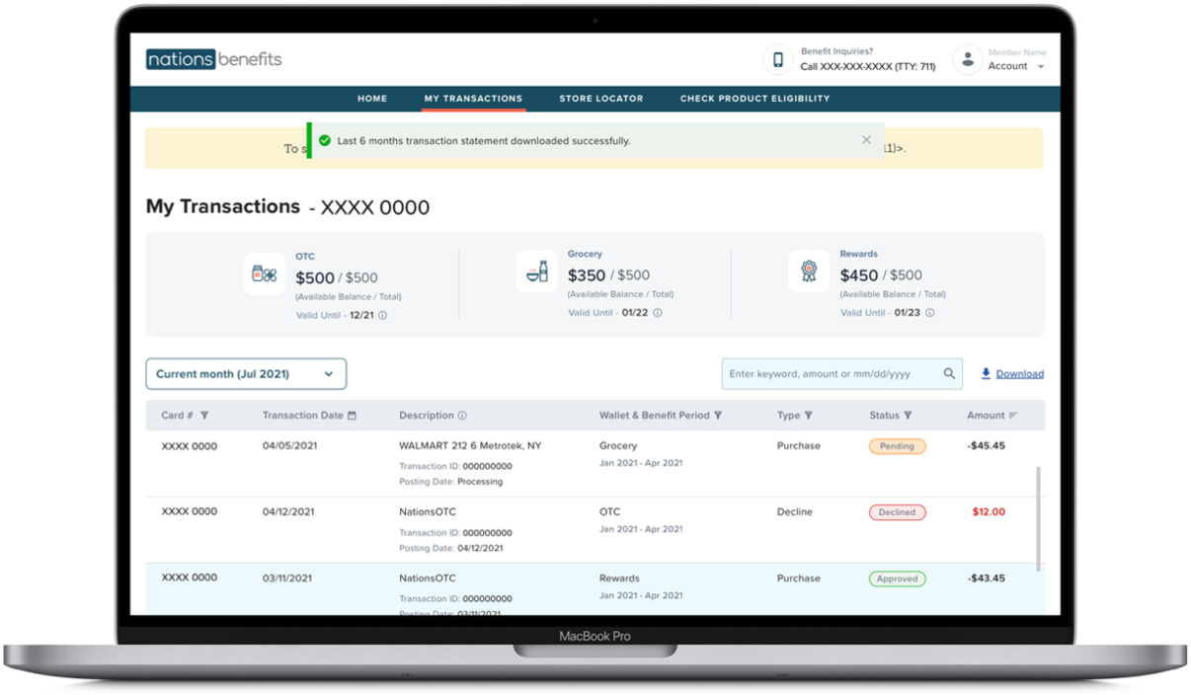
Task: Click the Rewards ribbon badge icon
Action: [809, 271]
